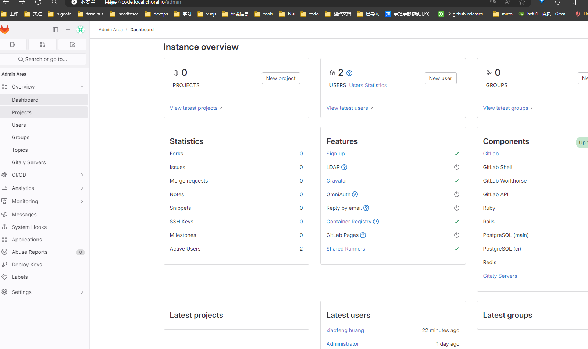Open to-do list shortcut icon
Viewport: 588px width, 349px height.
point(72,44)
